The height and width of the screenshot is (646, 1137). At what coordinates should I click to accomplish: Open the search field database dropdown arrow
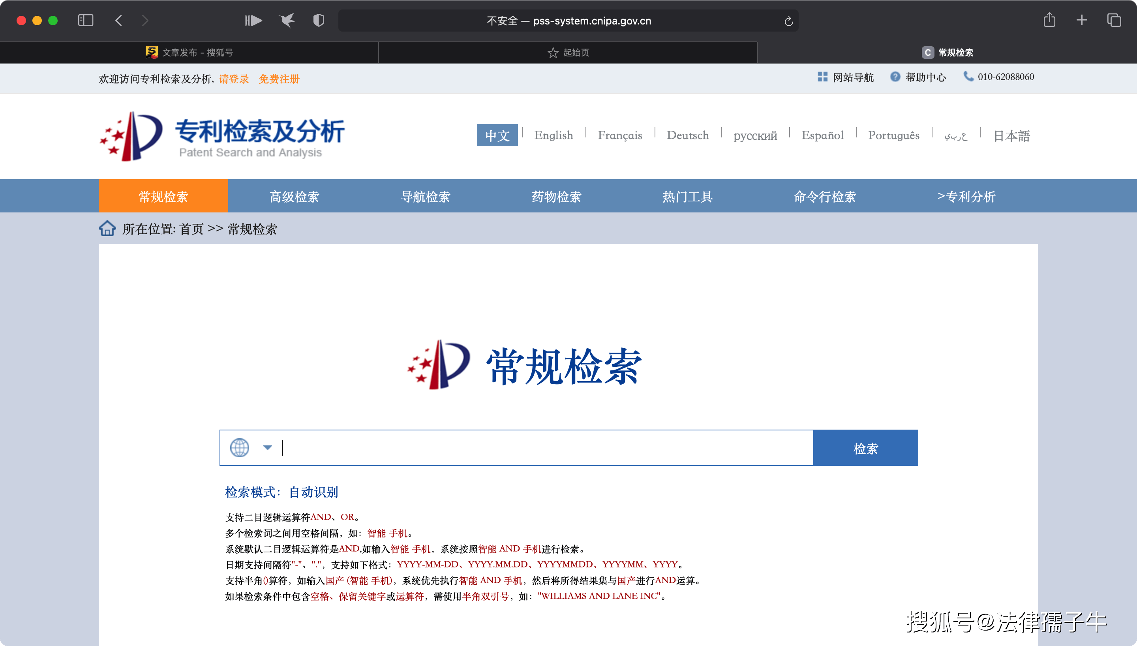(x=267, y=447)
